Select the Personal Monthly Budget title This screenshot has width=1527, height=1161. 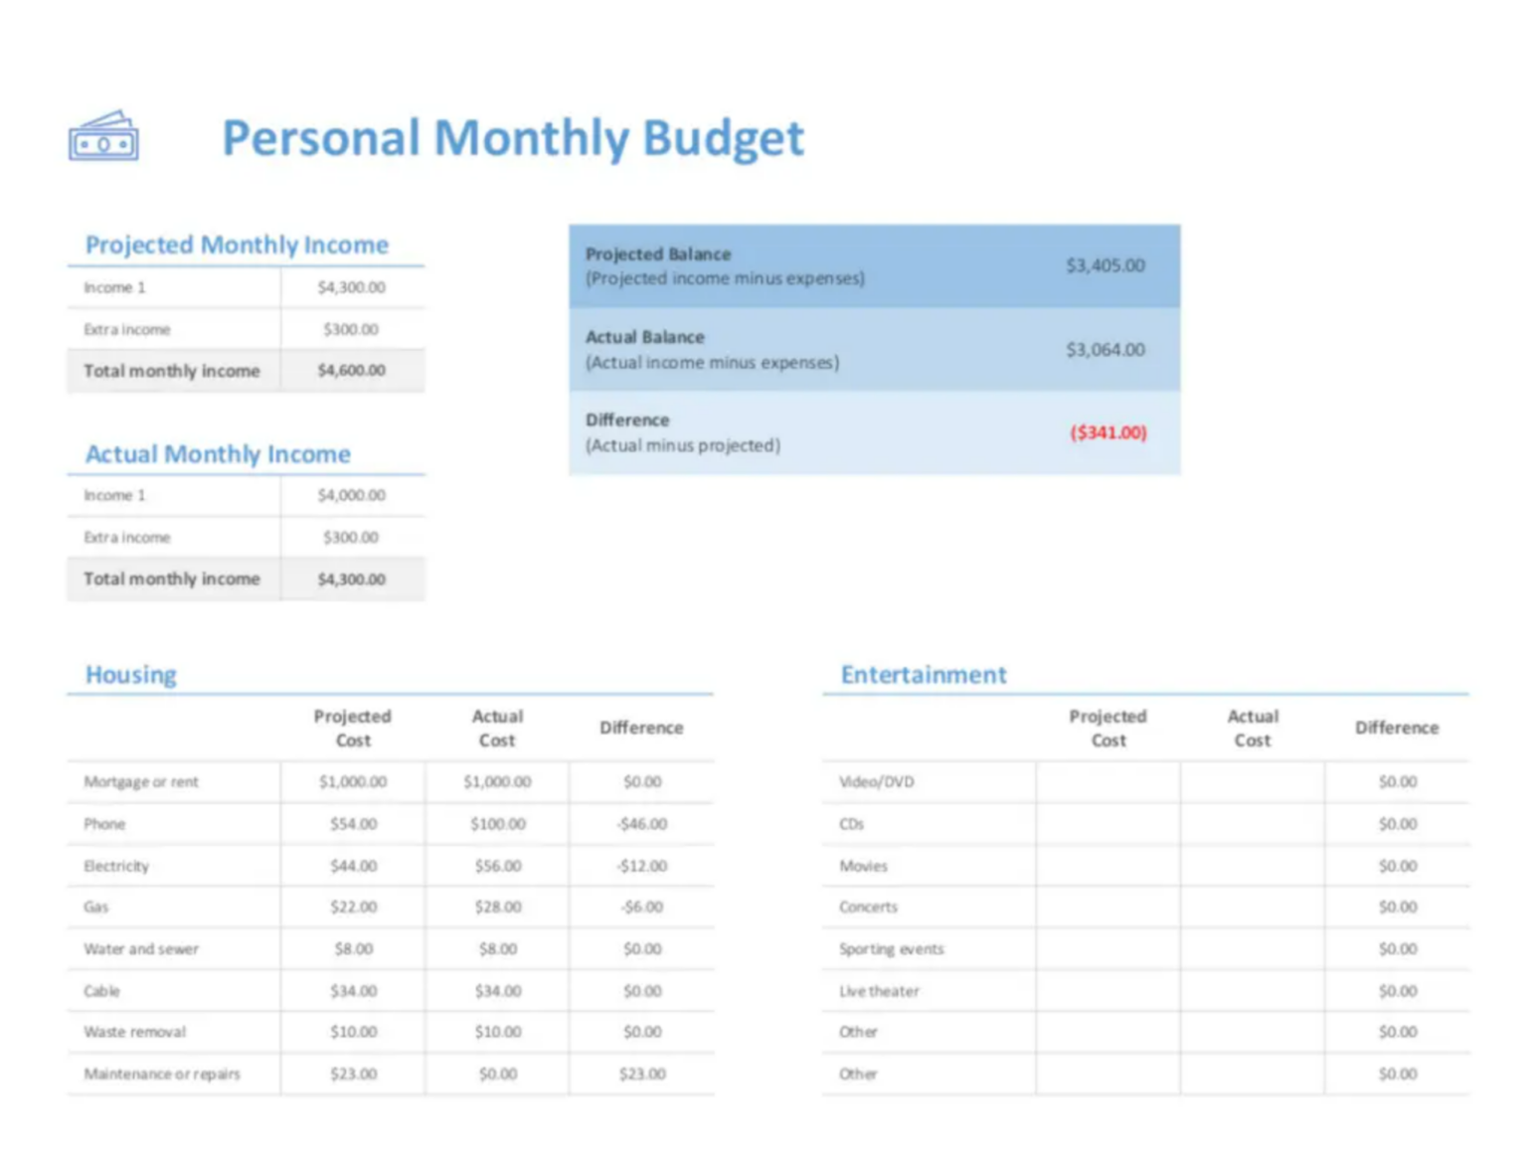tap(513, 138)
